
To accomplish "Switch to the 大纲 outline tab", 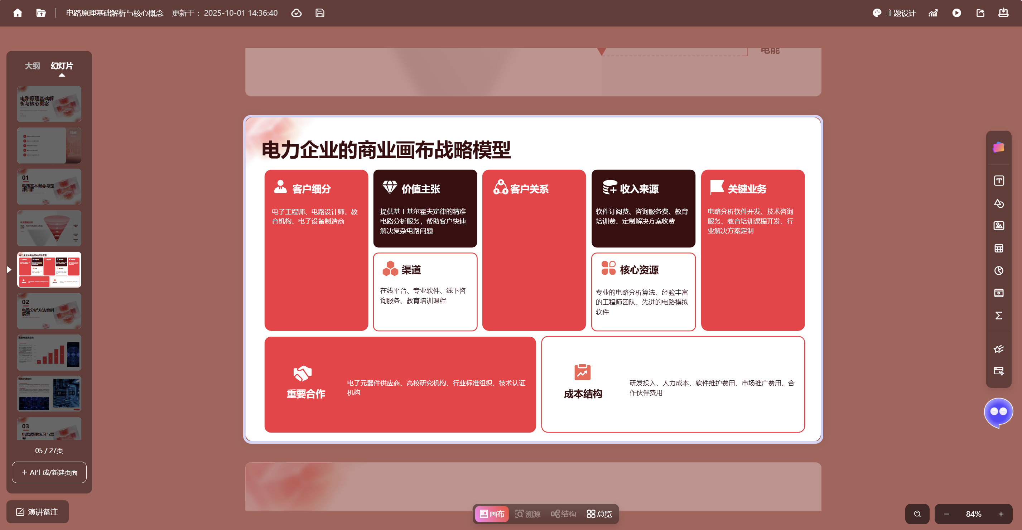I will [33, 66].
